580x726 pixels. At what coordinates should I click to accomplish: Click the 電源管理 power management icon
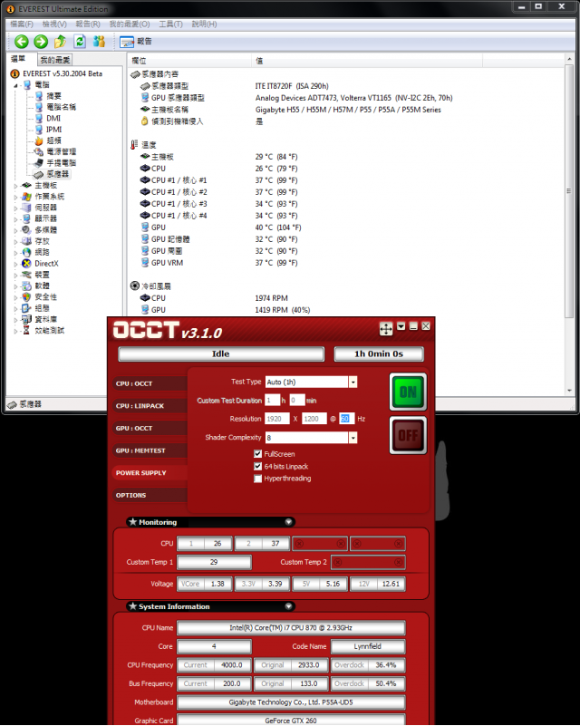[x=39, y=151]
